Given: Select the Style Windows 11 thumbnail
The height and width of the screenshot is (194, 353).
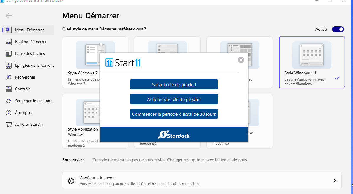Looking at the screenshot, I should 312,55.
